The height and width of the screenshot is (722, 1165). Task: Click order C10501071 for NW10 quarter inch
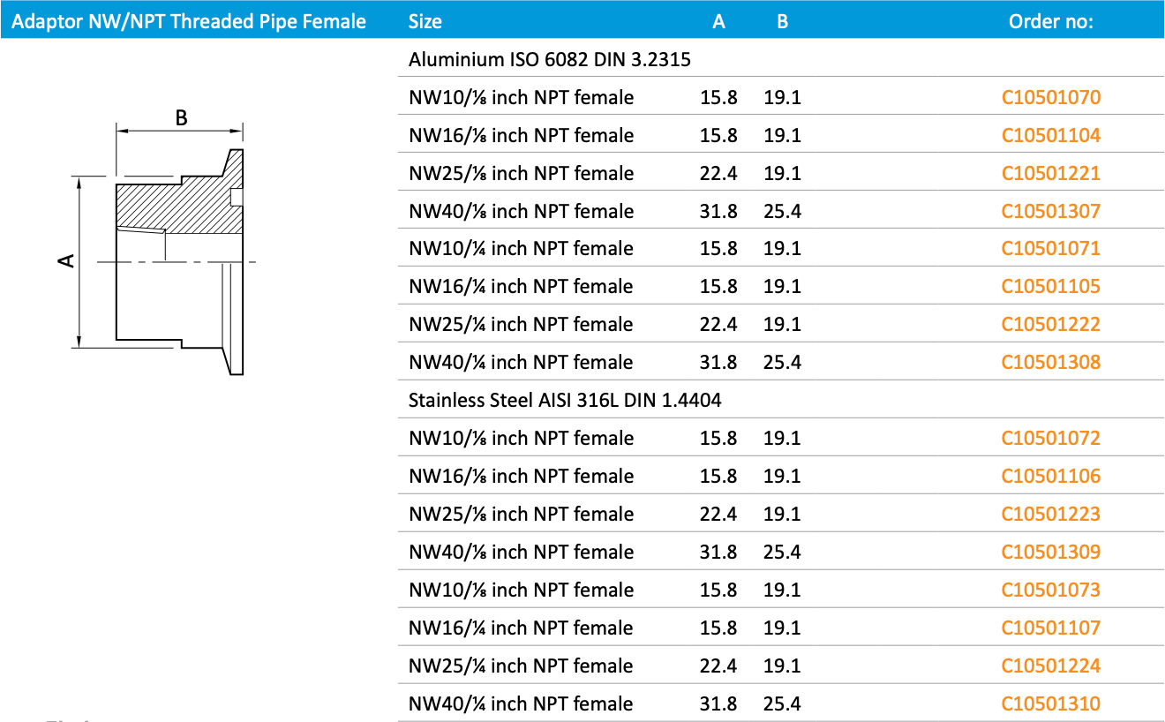coord(1050,248)
